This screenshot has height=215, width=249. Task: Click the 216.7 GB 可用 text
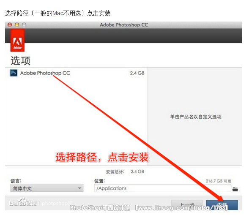(x=219, y=181)
